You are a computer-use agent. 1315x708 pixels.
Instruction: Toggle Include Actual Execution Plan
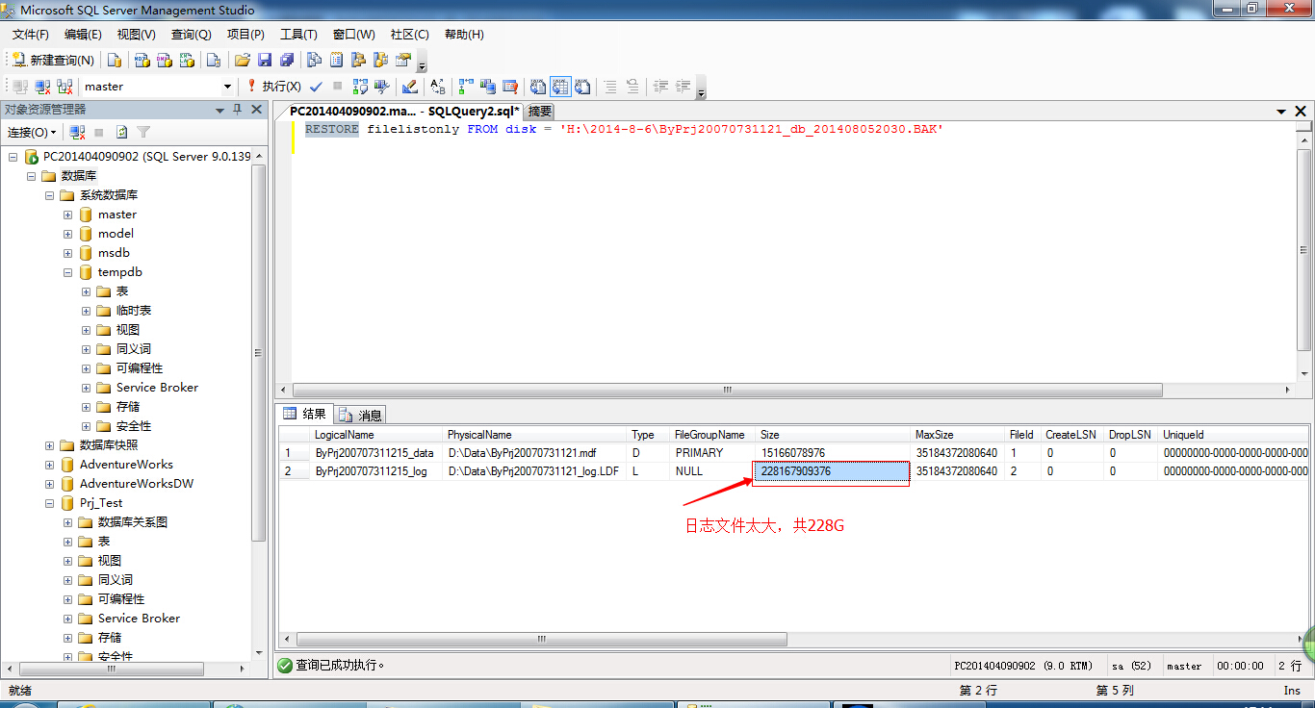point(465,87)
